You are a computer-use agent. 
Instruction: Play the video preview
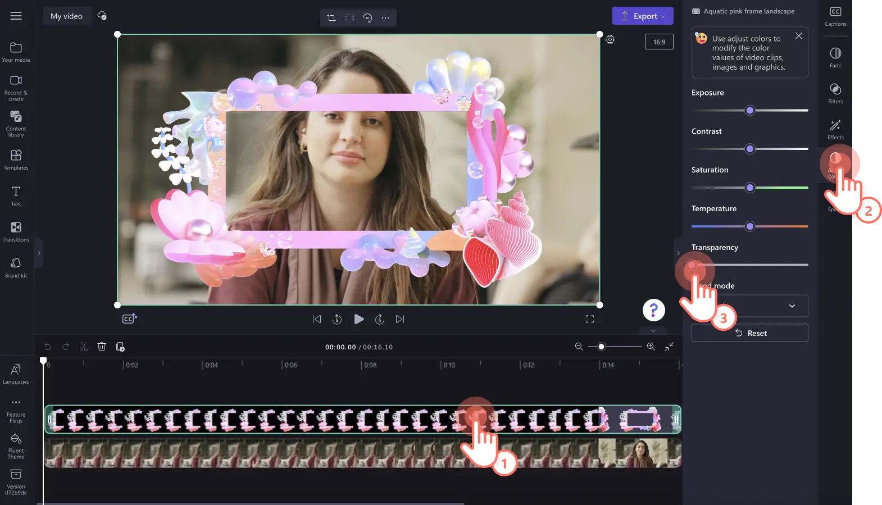click(x=358, y=319)
